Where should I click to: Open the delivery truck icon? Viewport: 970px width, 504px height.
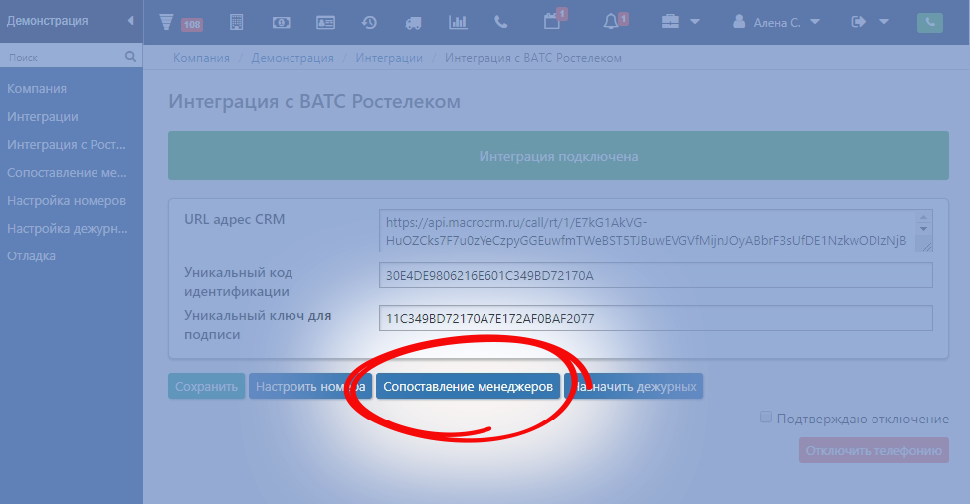[413, 22]
